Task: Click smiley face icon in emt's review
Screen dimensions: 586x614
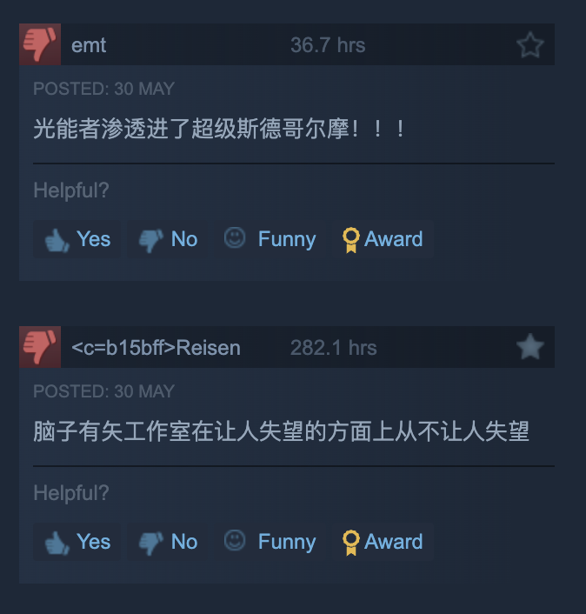Action: click(235, 237)
